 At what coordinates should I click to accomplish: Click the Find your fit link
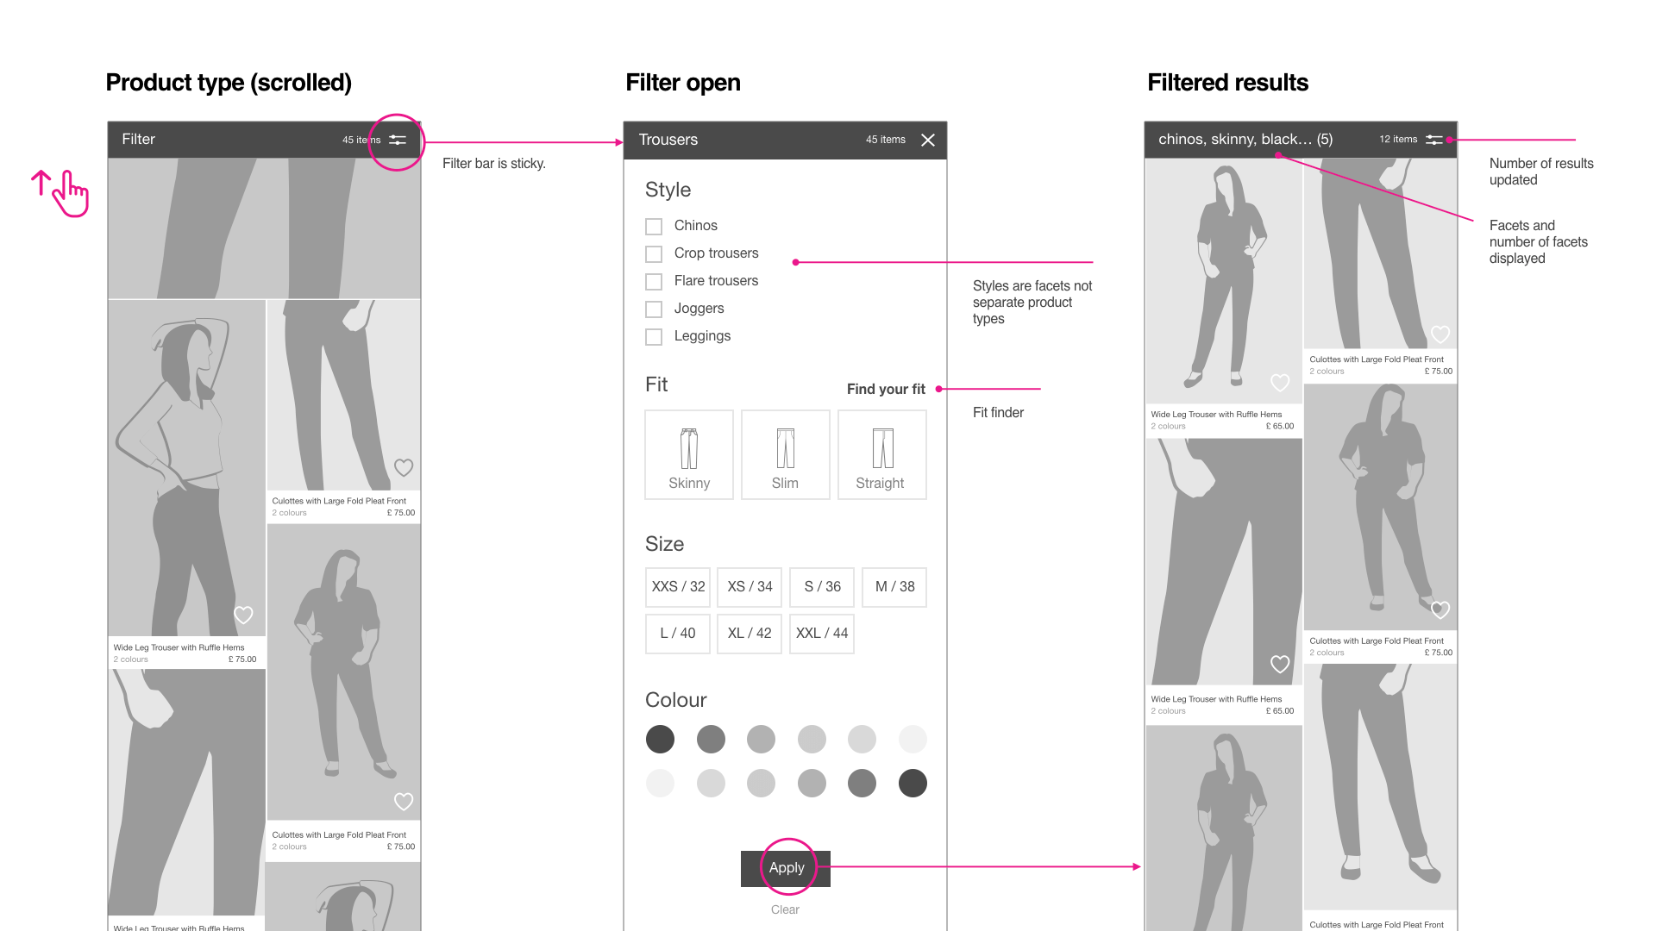(x=885, y=388)
